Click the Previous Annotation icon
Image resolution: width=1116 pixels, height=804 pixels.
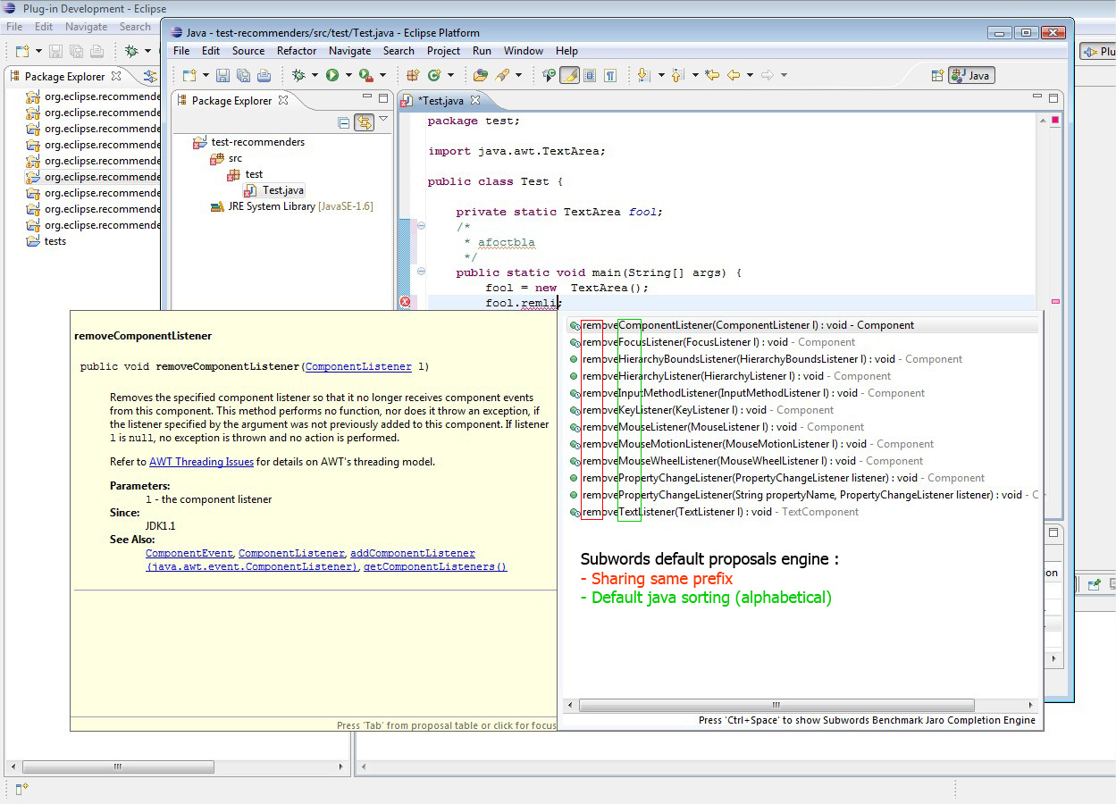(676, 75)
